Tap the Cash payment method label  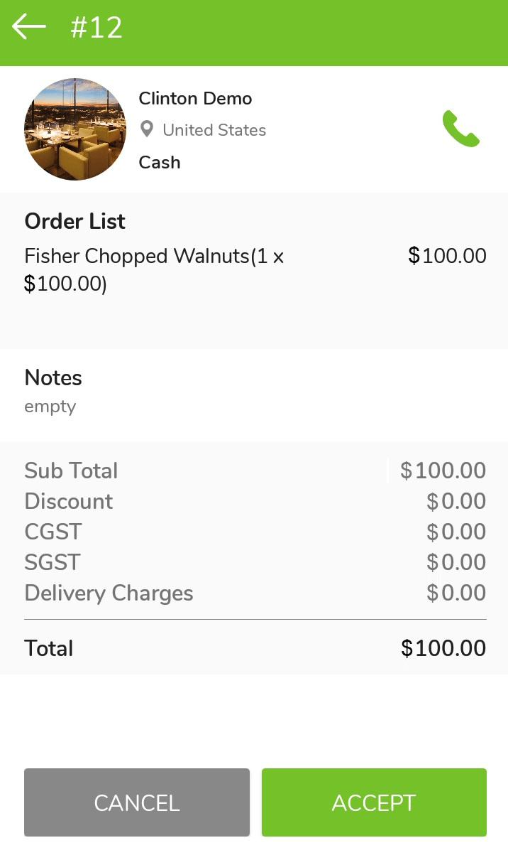click(159, 162)
